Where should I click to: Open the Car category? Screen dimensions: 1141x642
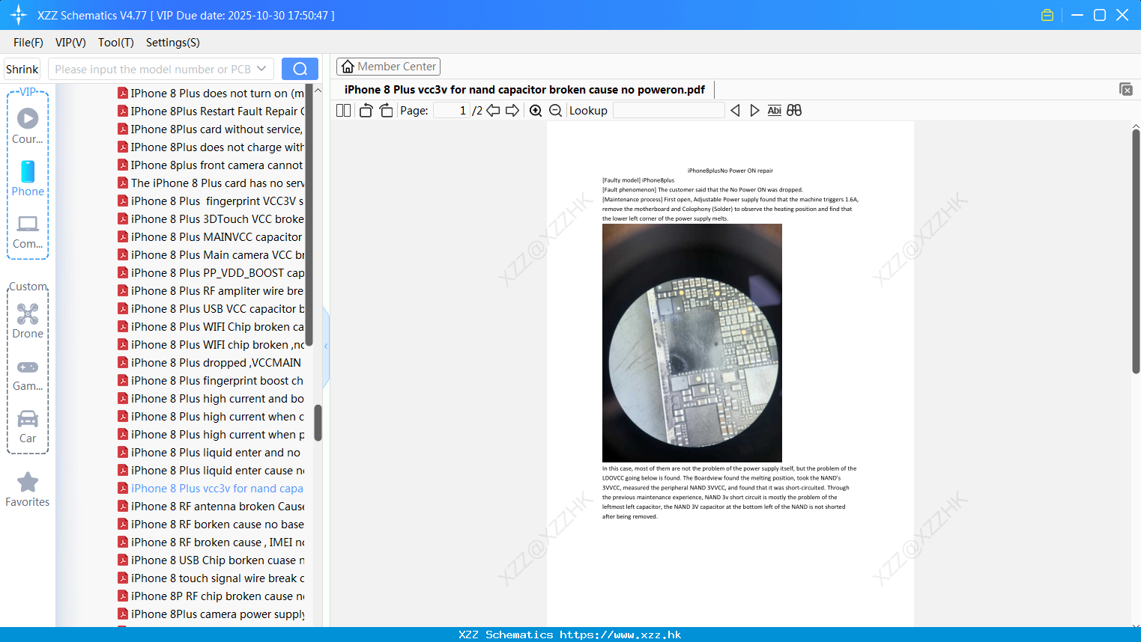pos(28,427)
